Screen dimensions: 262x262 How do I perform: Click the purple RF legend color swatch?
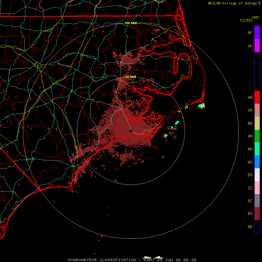coord(257,33)
